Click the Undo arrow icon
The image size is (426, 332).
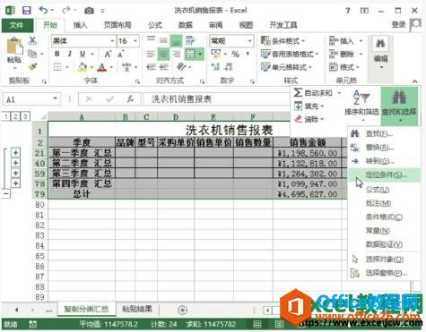click(43, 11)
